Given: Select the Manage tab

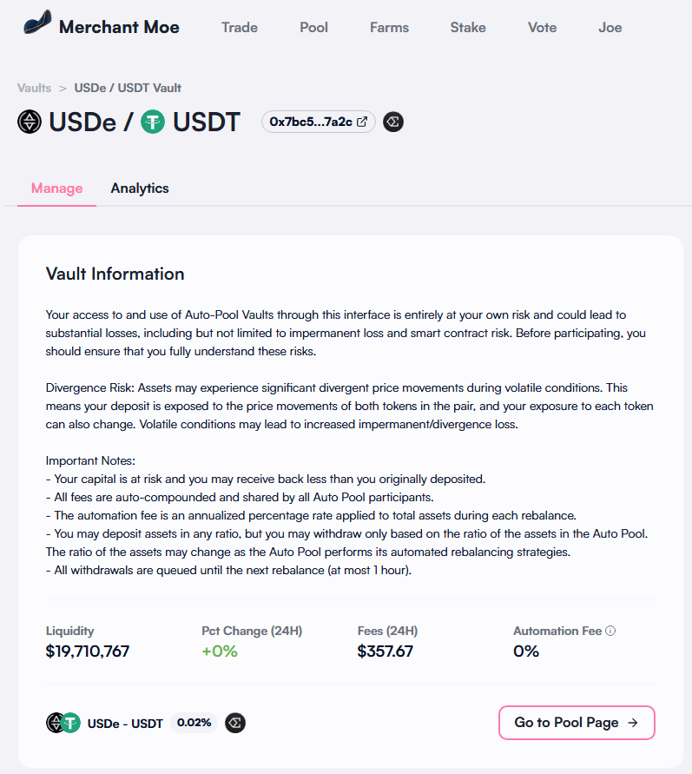Looking at the screenshot, I should (57, 188).
